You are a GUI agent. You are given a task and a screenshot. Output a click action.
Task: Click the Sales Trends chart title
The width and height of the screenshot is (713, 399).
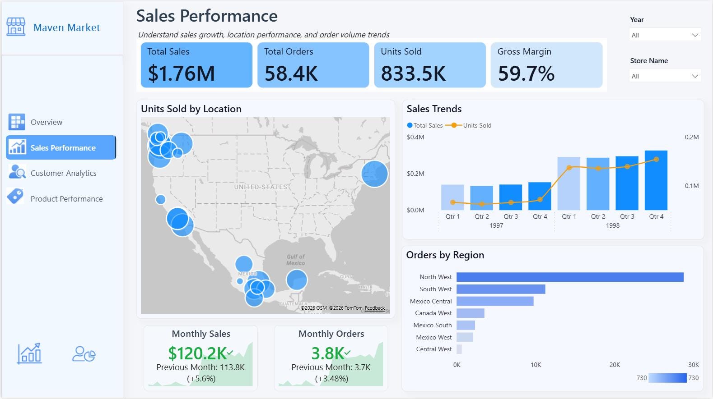coord(434,109)
